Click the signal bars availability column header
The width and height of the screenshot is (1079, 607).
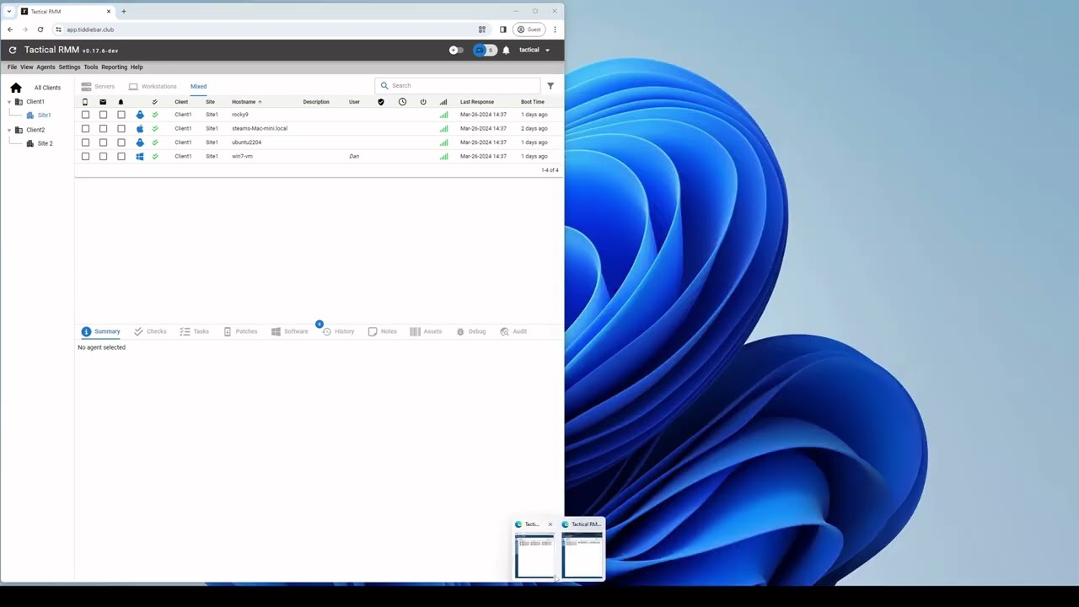(x=443, y=102)
